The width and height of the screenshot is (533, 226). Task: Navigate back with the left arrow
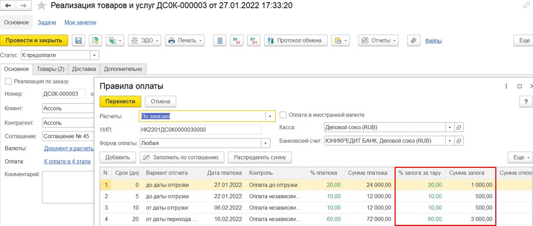9,7
